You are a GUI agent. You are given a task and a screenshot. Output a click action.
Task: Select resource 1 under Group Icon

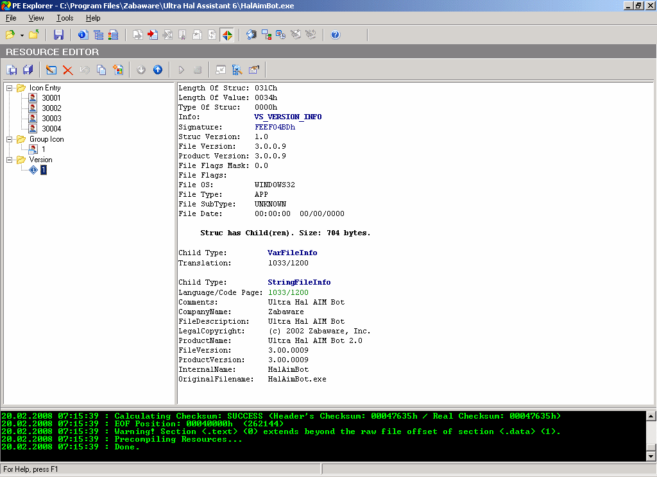(43, 149)
